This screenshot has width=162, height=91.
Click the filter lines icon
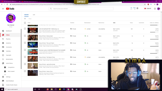25,19
